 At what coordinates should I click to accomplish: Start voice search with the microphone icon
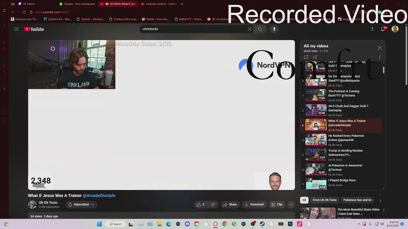click(274, 29)
